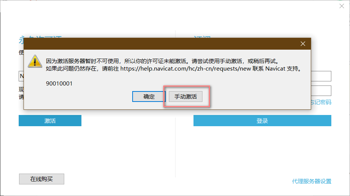Choose 手动激活 to activate manually
This screenshot has height=196, width=350.
tap(186, 97)
